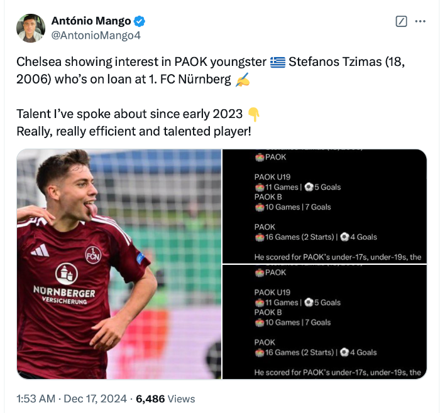
Task: Open the Nürnberg player celebration photo
Action: point(119,264)
